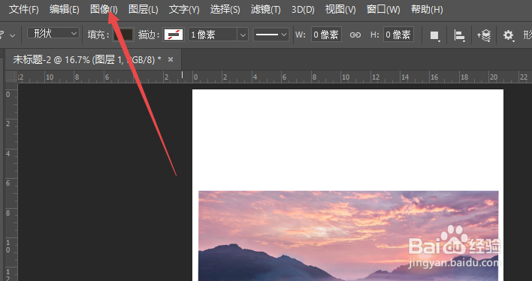Click the ruler origin corner box

11,77
